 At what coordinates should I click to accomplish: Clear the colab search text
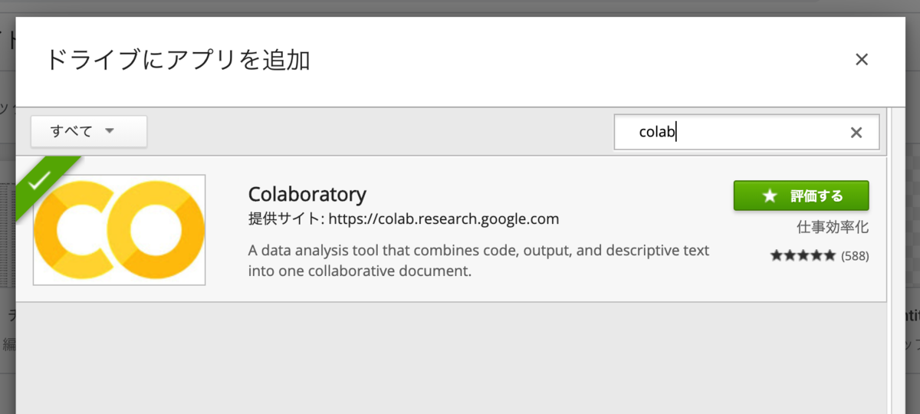coord(856,133)
